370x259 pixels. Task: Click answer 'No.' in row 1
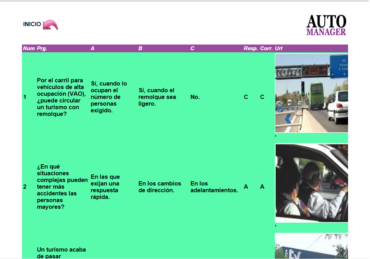pyautogui.click(x=195, y=97)
